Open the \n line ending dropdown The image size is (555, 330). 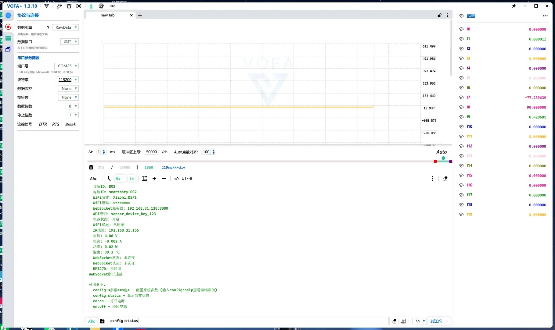coord(420,321)
